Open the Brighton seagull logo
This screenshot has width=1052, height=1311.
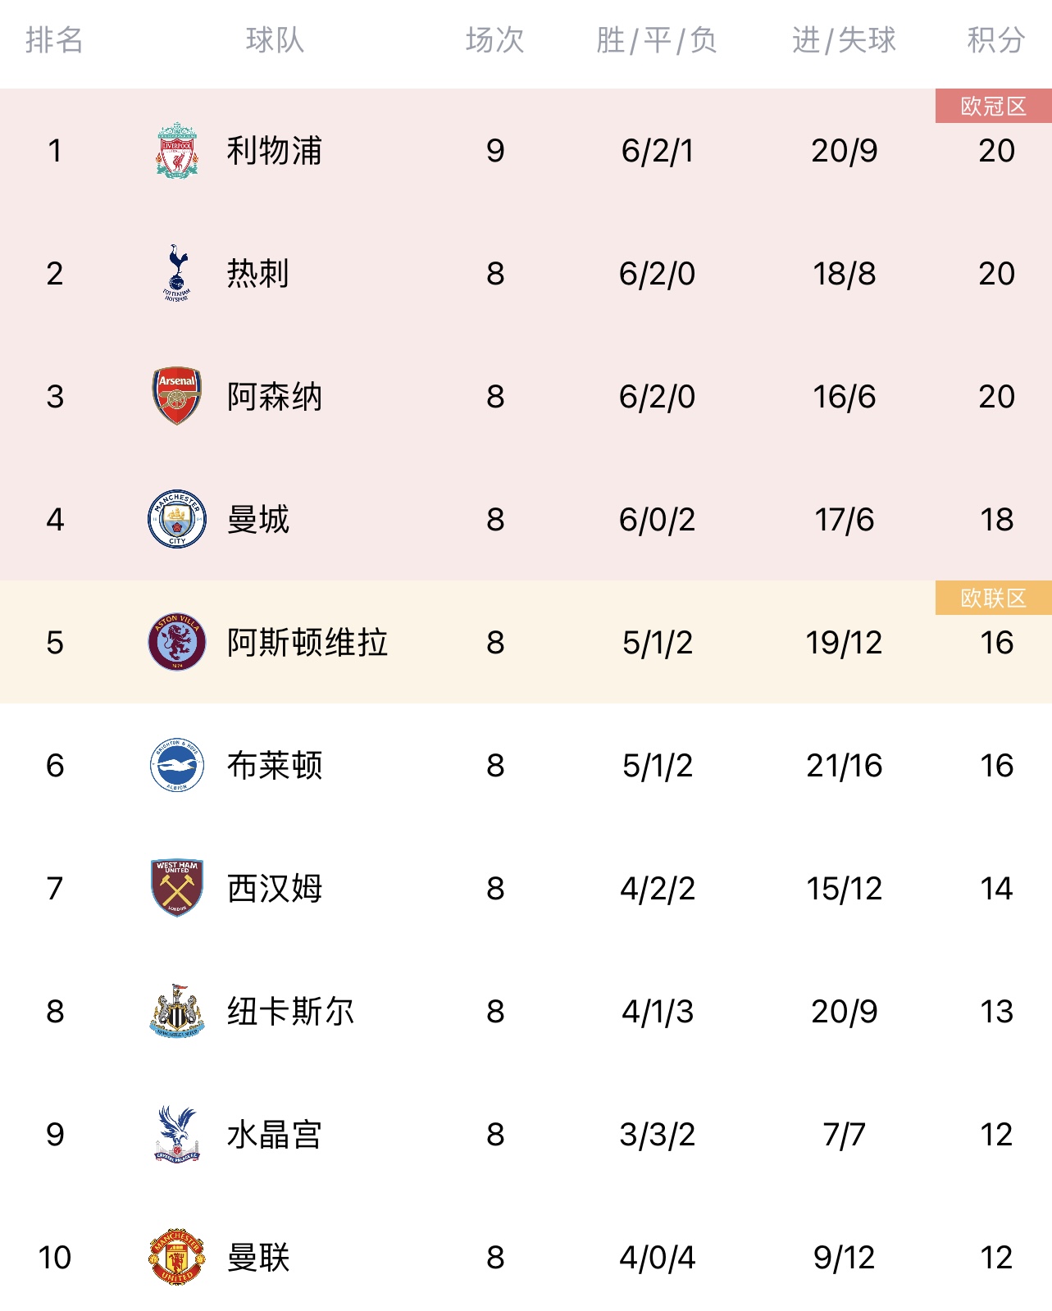pos(177,765)
